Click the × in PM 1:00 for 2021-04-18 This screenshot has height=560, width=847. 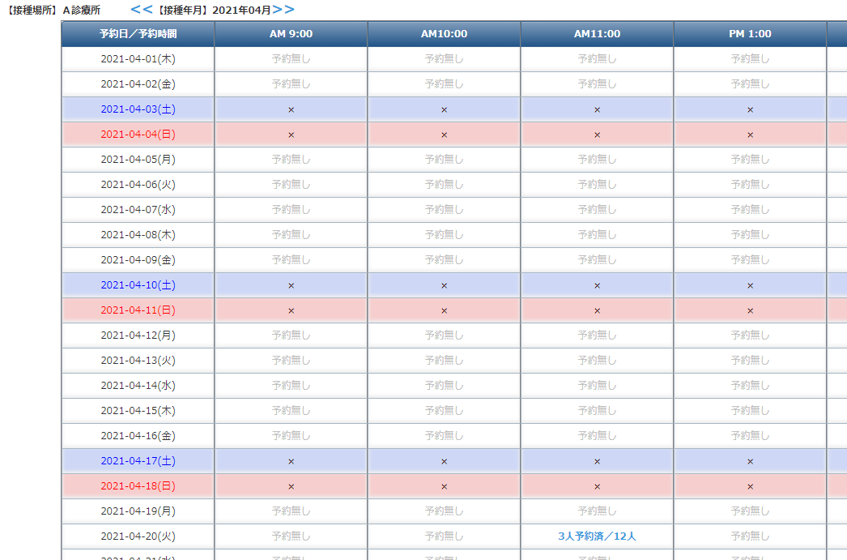[x=750, y=486]
